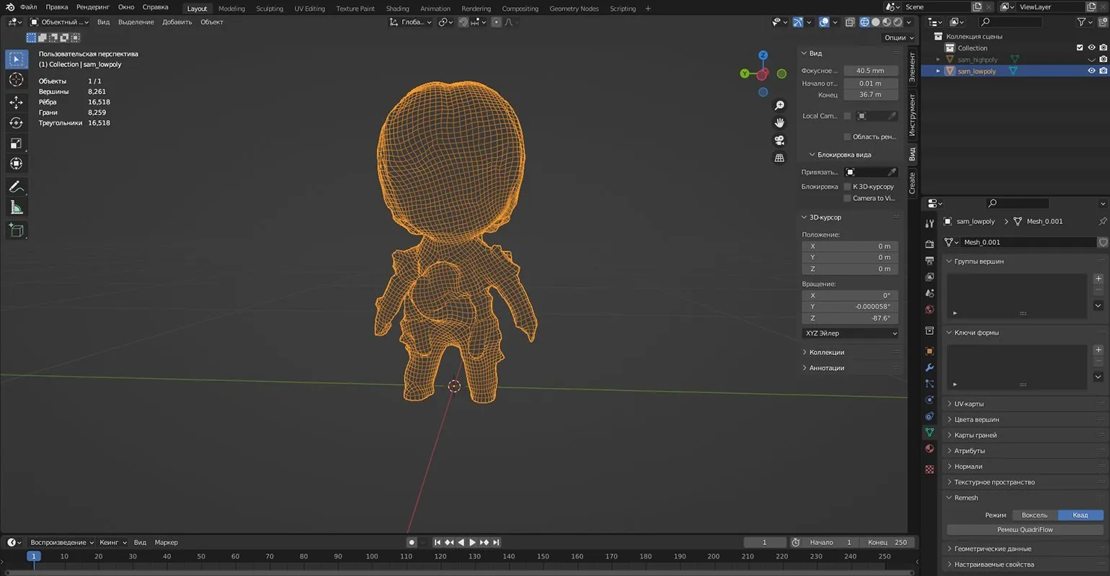Expand the UV-карты section

point(969,404)
